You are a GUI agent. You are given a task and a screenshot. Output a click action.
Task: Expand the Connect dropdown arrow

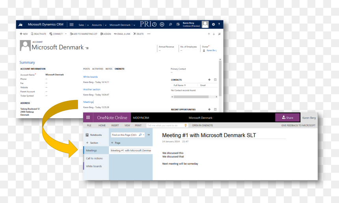(x=66, y=34)
